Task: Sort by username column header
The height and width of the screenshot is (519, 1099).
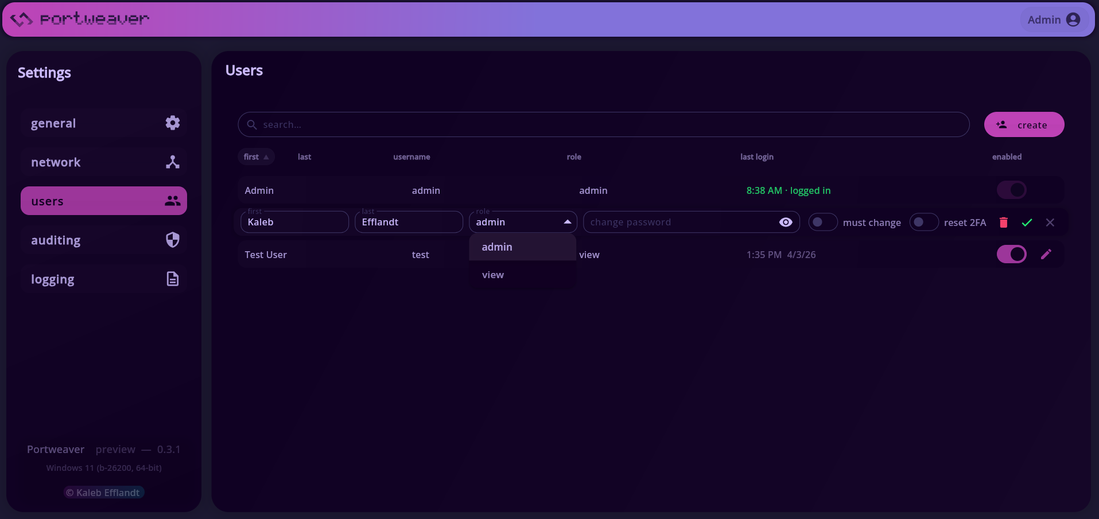Action: tap(411, 157)
